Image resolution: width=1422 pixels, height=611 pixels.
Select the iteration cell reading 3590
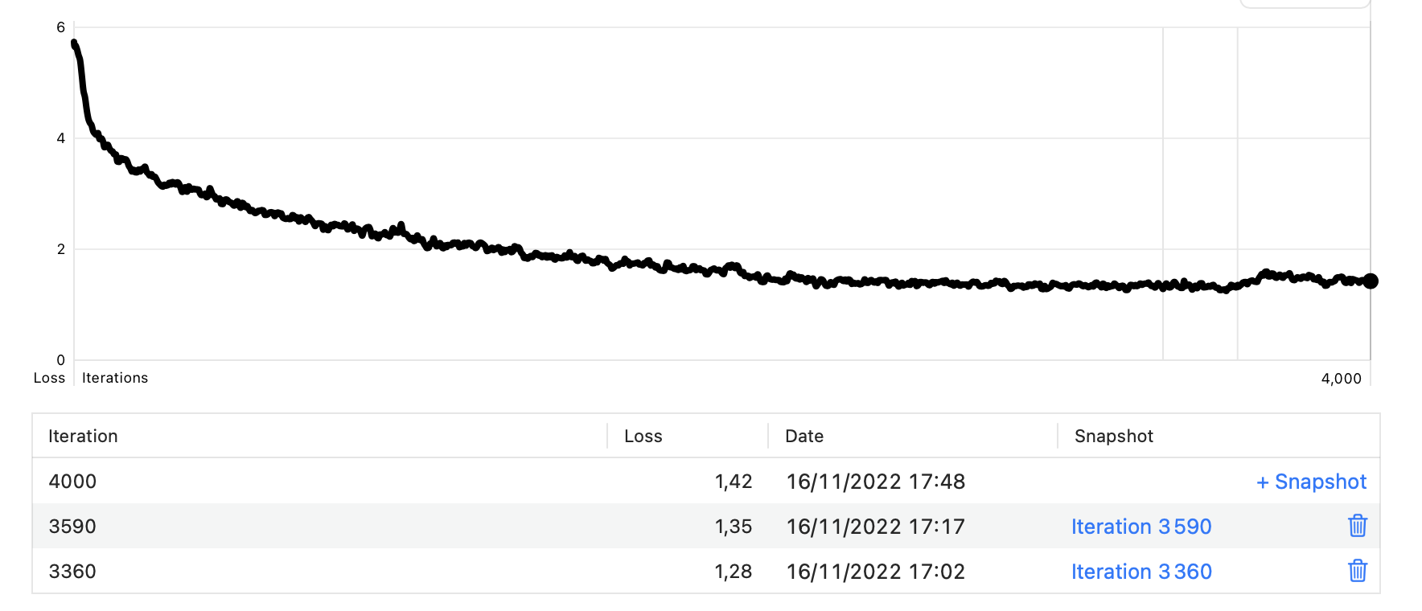72,527
